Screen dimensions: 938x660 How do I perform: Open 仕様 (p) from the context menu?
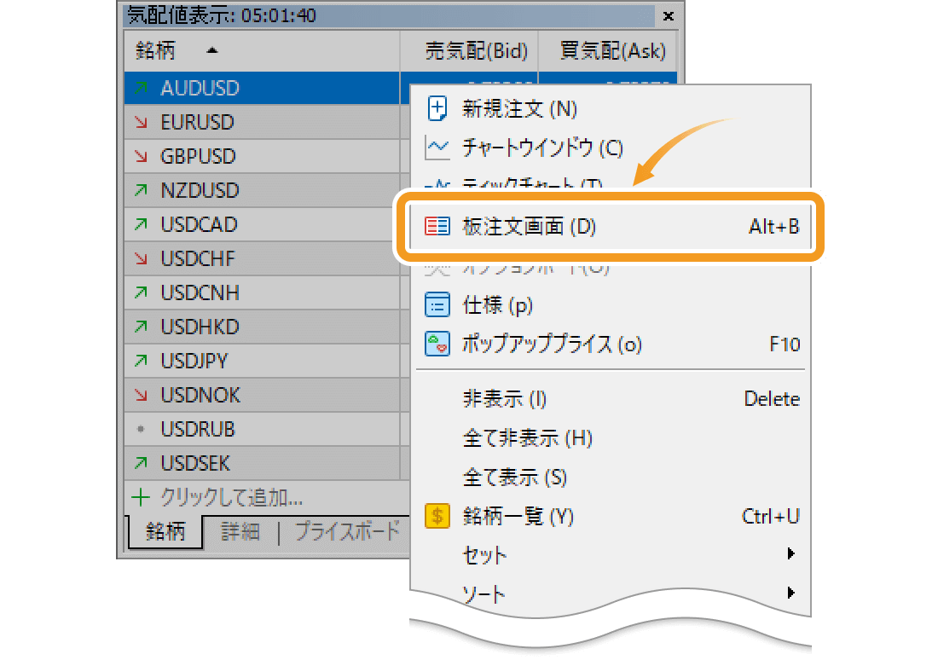(611, 305)
